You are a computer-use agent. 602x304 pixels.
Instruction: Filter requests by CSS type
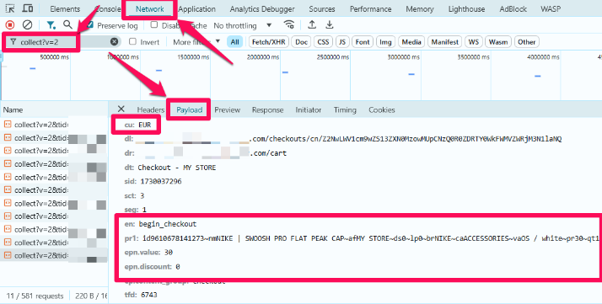[x=323, y=42]
